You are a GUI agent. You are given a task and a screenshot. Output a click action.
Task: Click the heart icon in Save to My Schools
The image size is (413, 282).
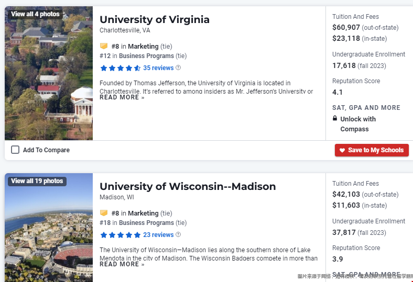342,150
